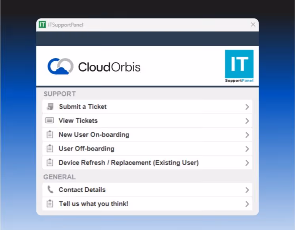Choose User Off-boarding
Screen dimensions: 295x230
pos(147,149)
